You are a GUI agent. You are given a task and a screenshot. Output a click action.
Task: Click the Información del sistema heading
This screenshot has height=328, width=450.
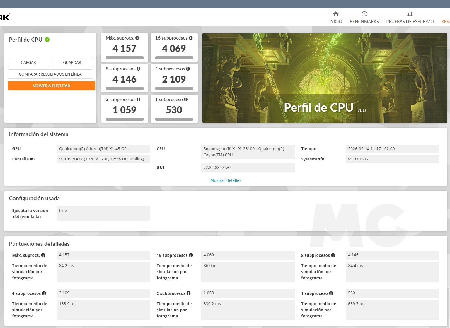pyautogui.click(x=39, y=134)
